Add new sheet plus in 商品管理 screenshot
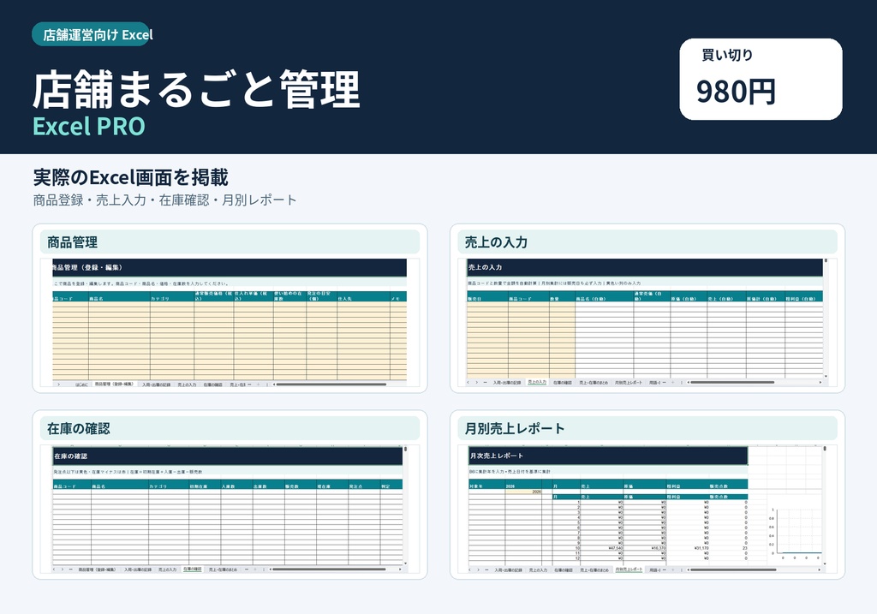Image resolution: width=877 pixels, height=614 pixels. pos(258,384)
